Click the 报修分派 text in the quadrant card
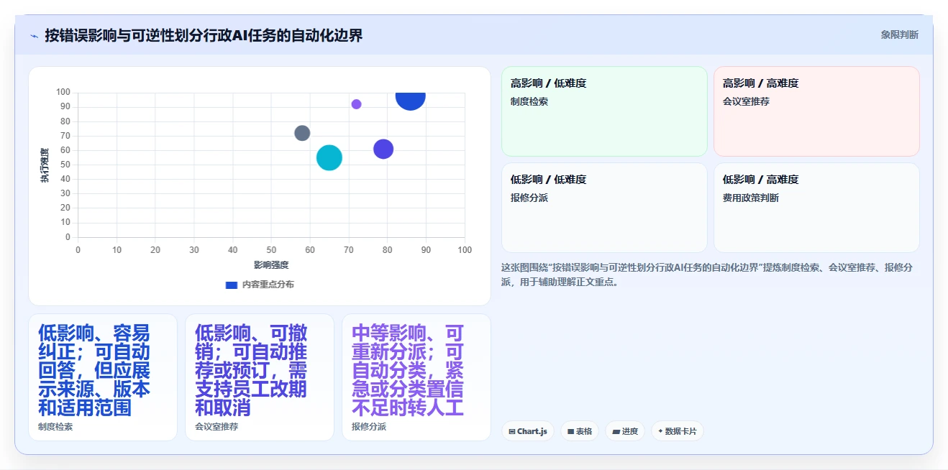The height and width of the screenshot is (470, 948). [x=529, y=198]
